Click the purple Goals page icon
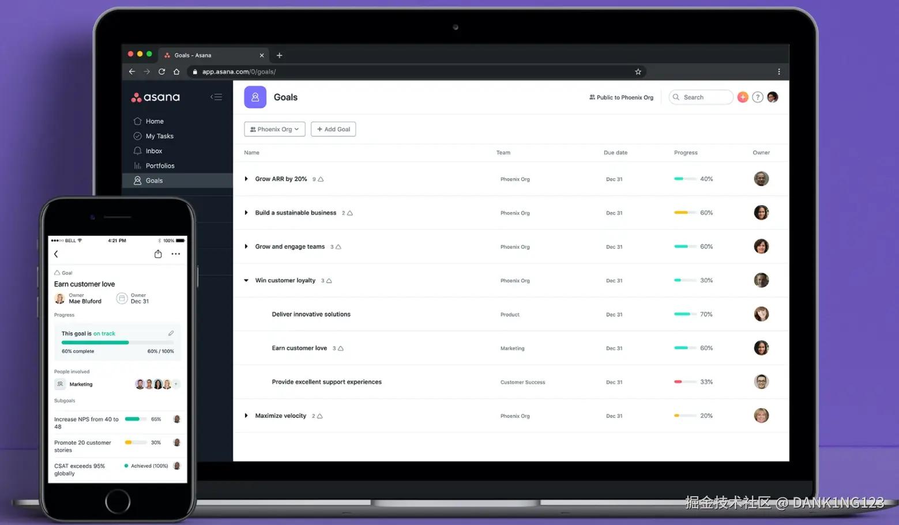The height and width of the screenshot is (525, 899). 255,97
